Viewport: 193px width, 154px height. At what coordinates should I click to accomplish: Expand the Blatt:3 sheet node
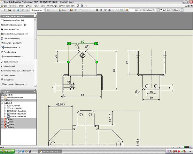pyautogui.click(x=2, y=119)
